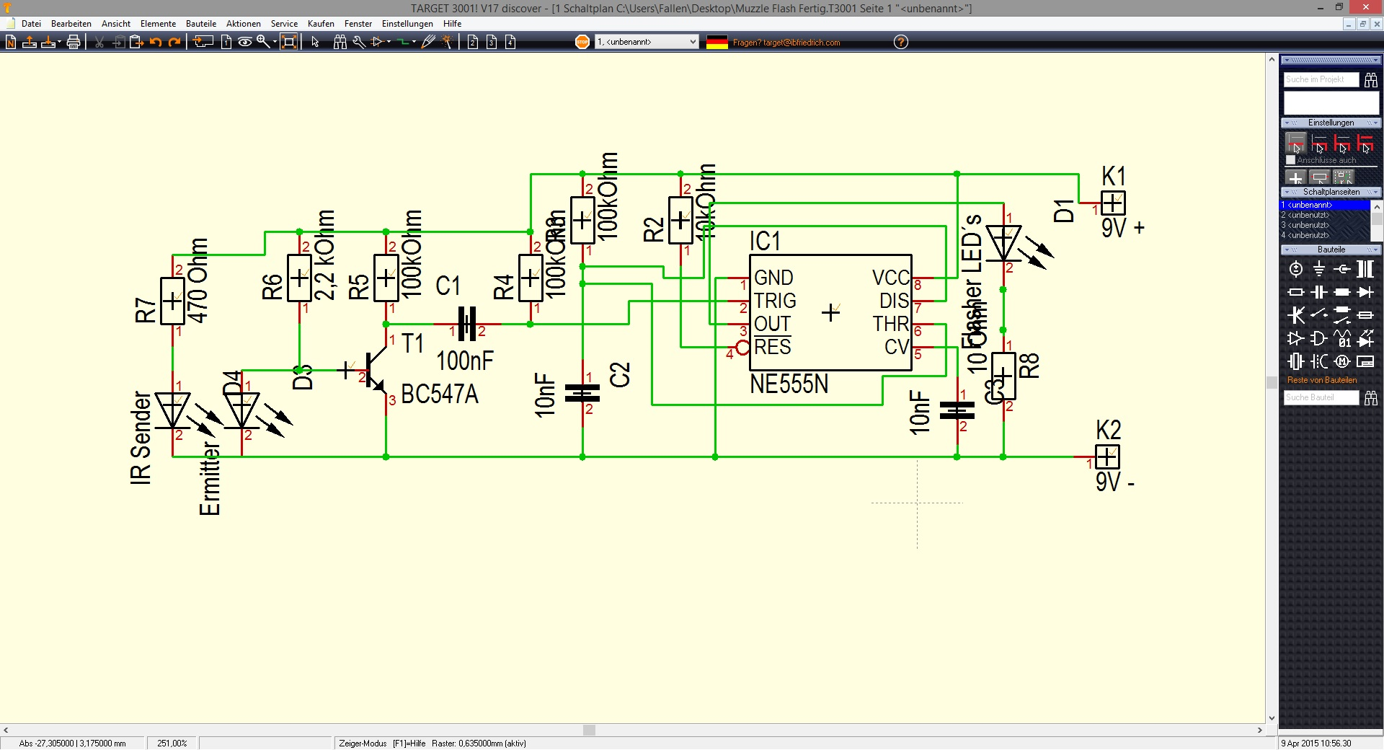The width and height of the screenshot is (1384, 750).
Task: Open the Hilfe menu
Action: point(452,24)
